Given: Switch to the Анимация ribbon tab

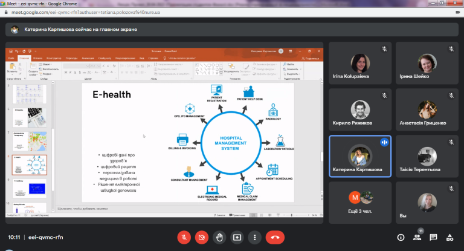Looking at the screenshot, I should (88, 59).
